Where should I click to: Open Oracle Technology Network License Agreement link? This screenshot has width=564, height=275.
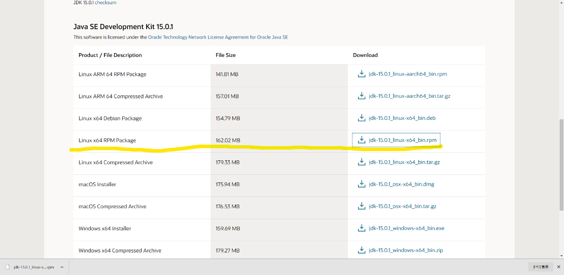218,37
